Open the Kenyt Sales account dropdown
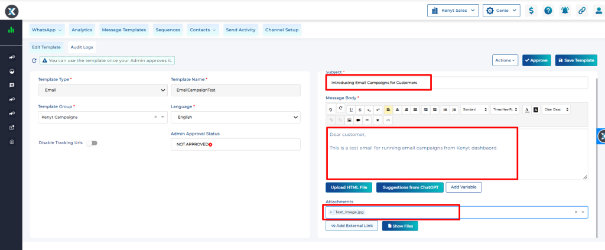Screen dimensions: 605x250 pos(453,11)
